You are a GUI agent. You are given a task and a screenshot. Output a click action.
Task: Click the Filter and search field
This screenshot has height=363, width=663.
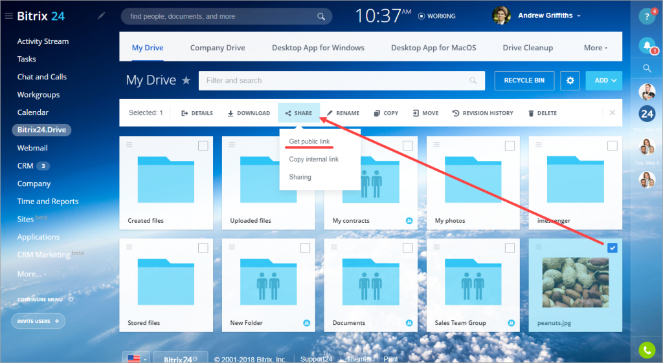(x=342, y=81)
